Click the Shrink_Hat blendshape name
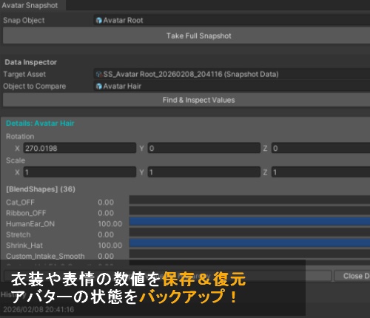The image size is (370, 318). point(24,246)
